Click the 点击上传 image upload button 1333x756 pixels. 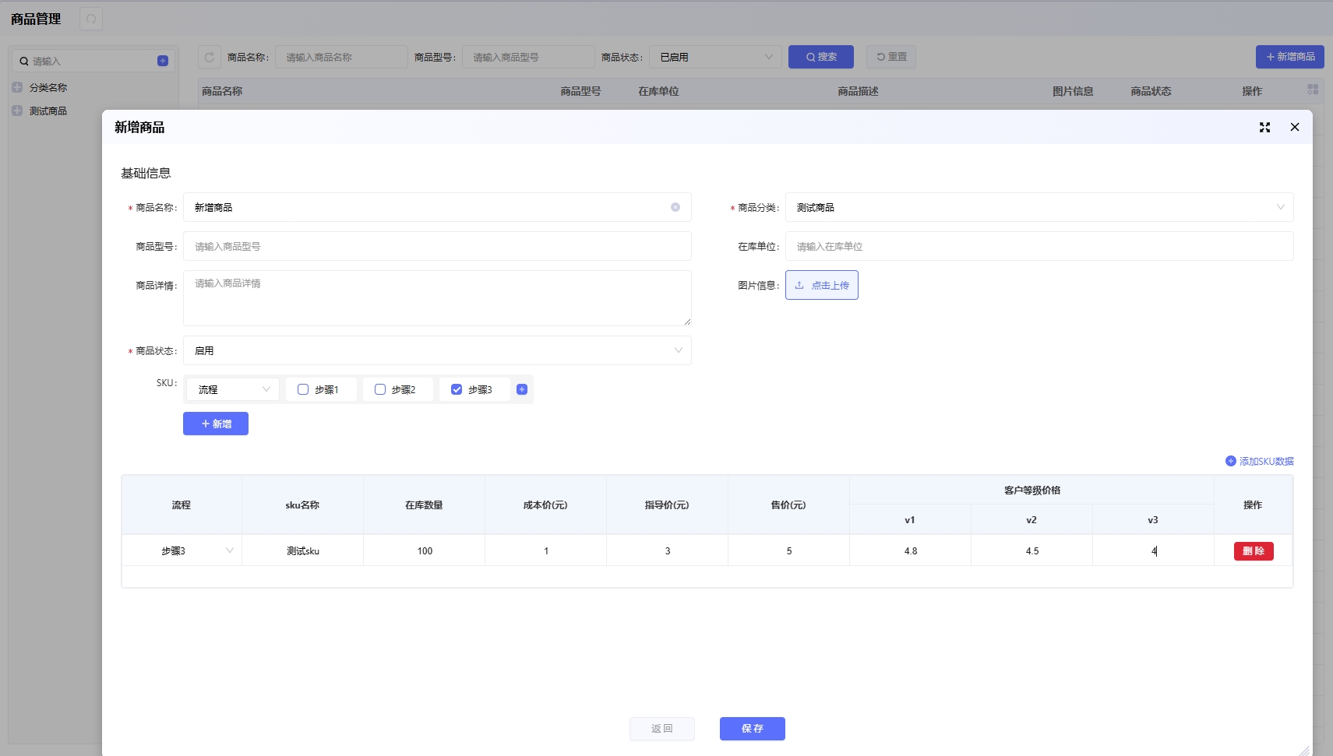tap(822, 285)
